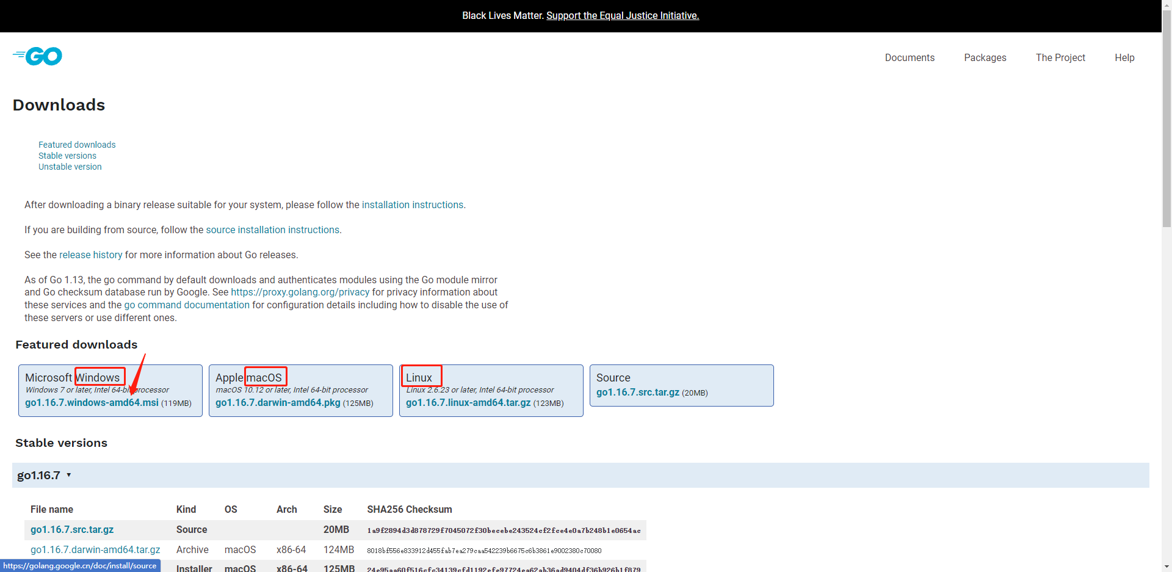Select the File name column header
This screenshot has height=572, width=1172.
(52, 509)
